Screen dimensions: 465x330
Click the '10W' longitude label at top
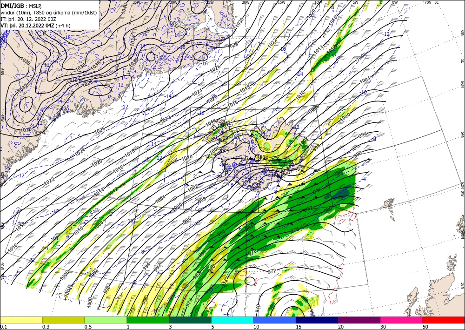coord(318,2)
